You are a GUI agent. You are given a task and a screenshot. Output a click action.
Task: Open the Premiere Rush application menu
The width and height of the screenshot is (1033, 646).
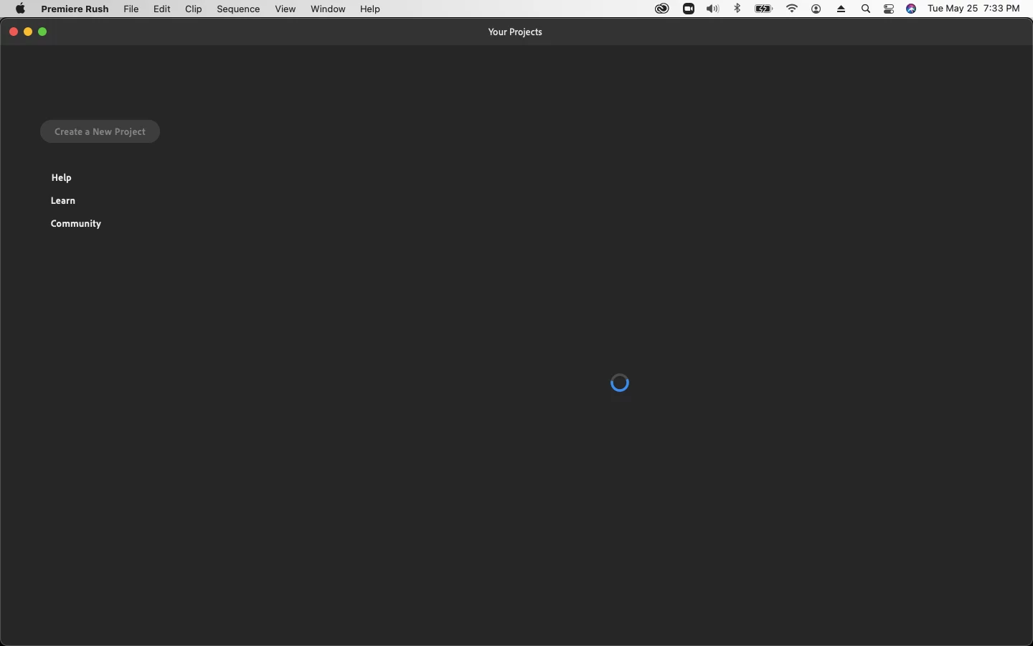click(75, 9)
